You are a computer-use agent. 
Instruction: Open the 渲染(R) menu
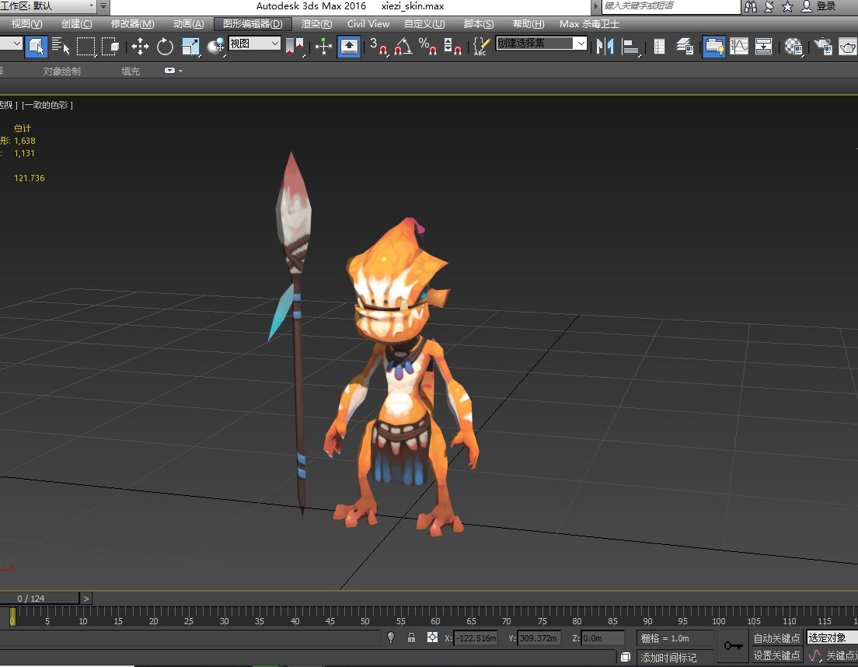(x=316, y=24)
